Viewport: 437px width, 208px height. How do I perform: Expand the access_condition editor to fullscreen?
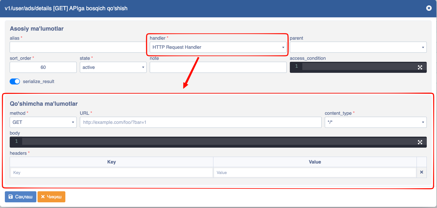(420, 67)
